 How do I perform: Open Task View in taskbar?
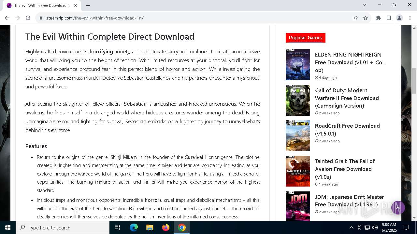pos(117,227)
